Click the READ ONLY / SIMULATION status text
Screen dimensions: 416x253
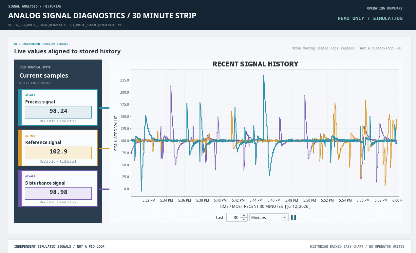point(370,18)
